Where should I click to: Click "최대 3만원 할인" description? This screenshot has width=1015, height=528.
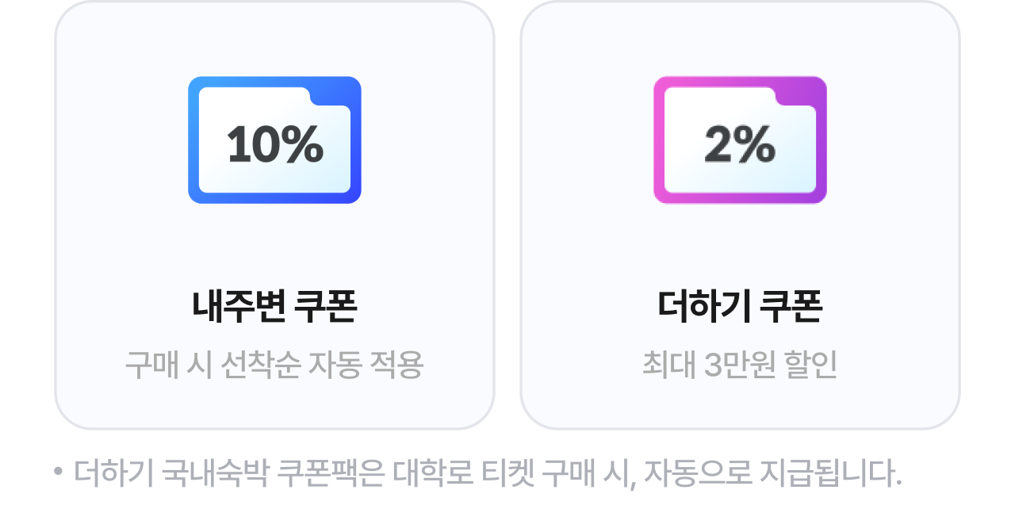coord(740,365)
